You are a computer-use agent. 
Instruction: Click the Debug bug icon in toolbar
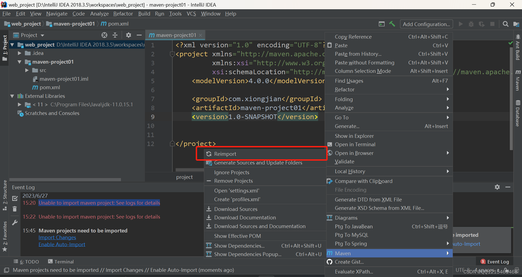coord(471,24)
